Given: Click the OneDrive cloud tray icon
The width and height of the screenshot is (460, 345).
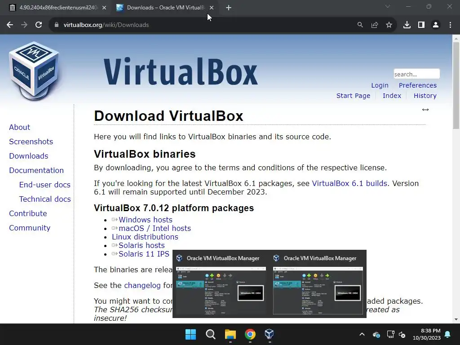Looking at the screenshot, I should point(376,334).
